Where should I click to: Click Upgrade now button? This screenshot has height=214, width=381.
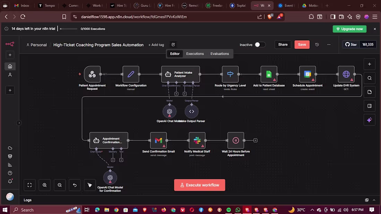(349, 29)
